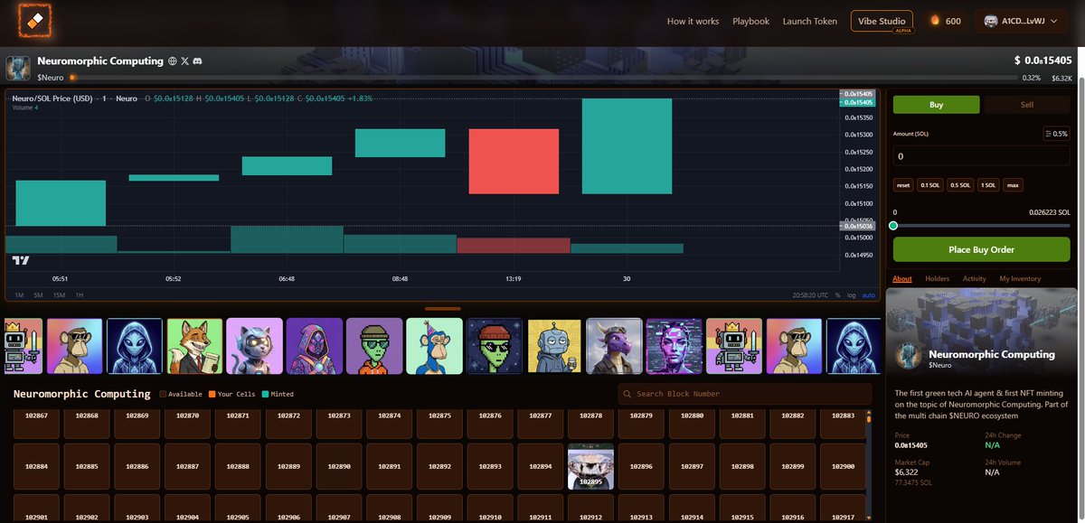This screenshot has width=1085, height=523.
Task: Open the Holders tab
Action: (x=938, y=279)
